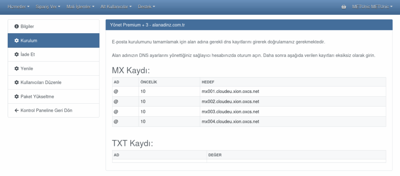
Task: Open the Alt Kullanıcılar menu
Action: (116, 7)
